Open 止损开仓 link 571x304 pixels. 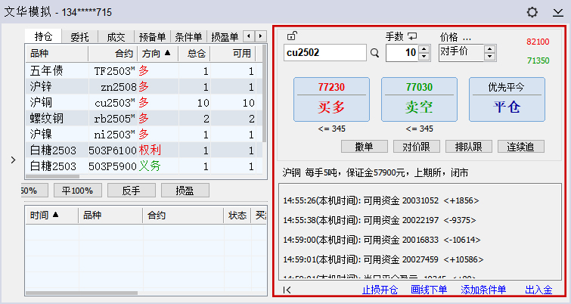tap(380, 290)
